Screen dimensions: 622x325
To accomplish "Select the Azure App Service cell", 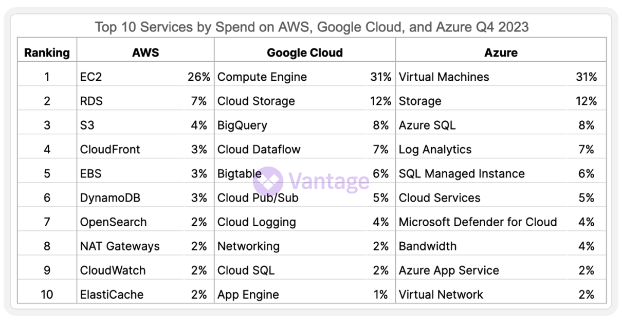I will point(449,270).
